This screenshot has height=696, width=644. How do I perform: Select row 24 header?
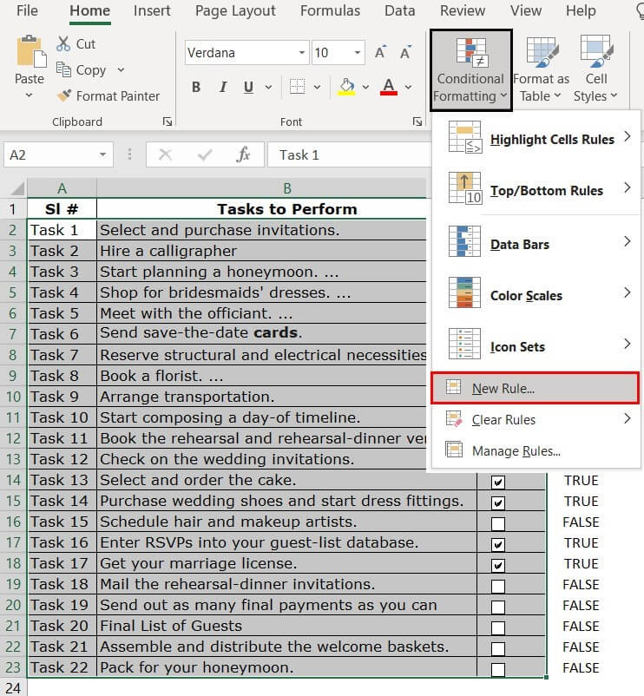(x=13, y=687)
